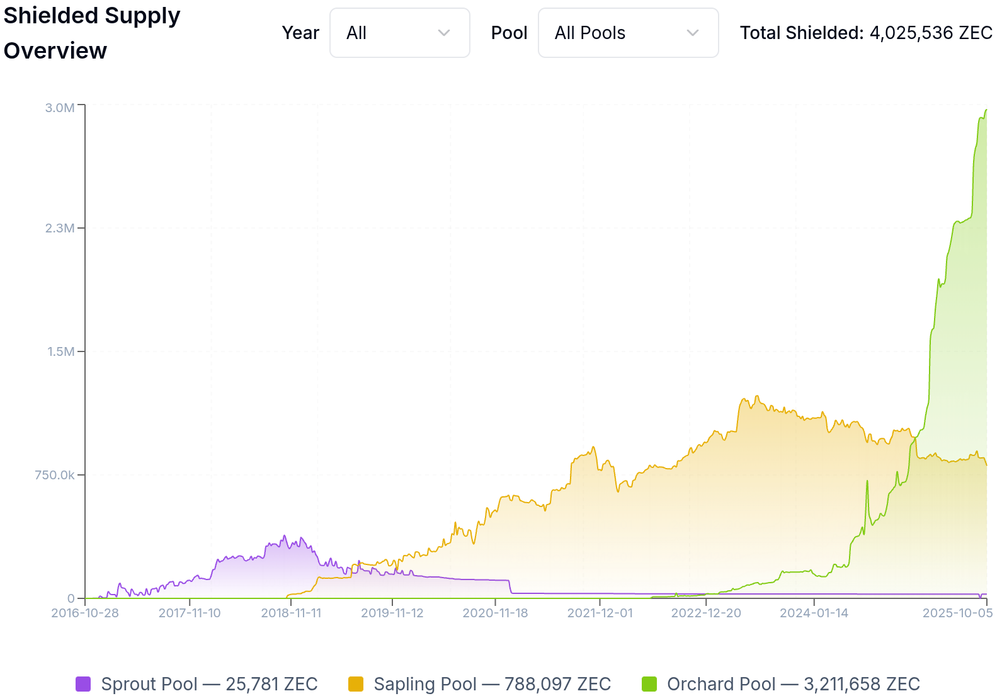Click the purple Sprout Pool legend swatch
The width and height of the screenshot is (1002, 696).
[83, 684]
